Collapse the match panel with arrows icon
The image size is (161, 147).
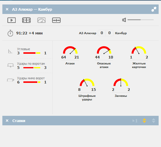(154, 9)
